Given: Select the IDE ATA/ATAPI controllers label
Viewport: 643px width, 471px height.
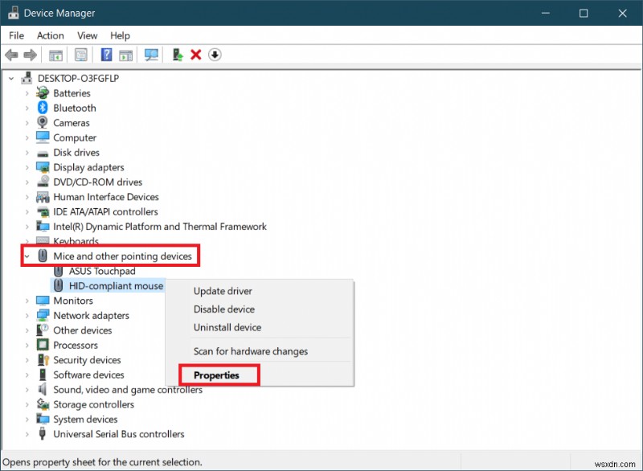Looking at the screenshot, I should point(105,211).
